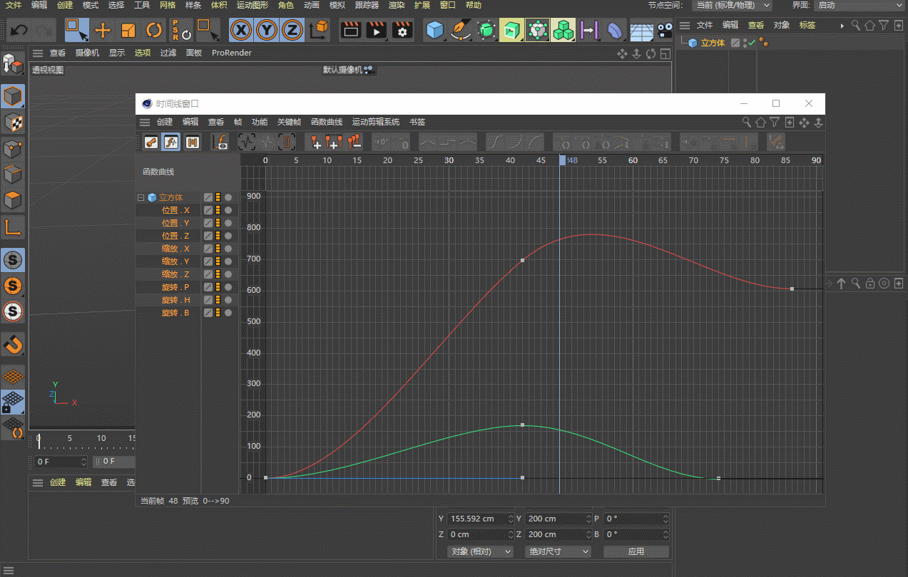Select the Rotate tool in main toolbar

click(154, 31)
